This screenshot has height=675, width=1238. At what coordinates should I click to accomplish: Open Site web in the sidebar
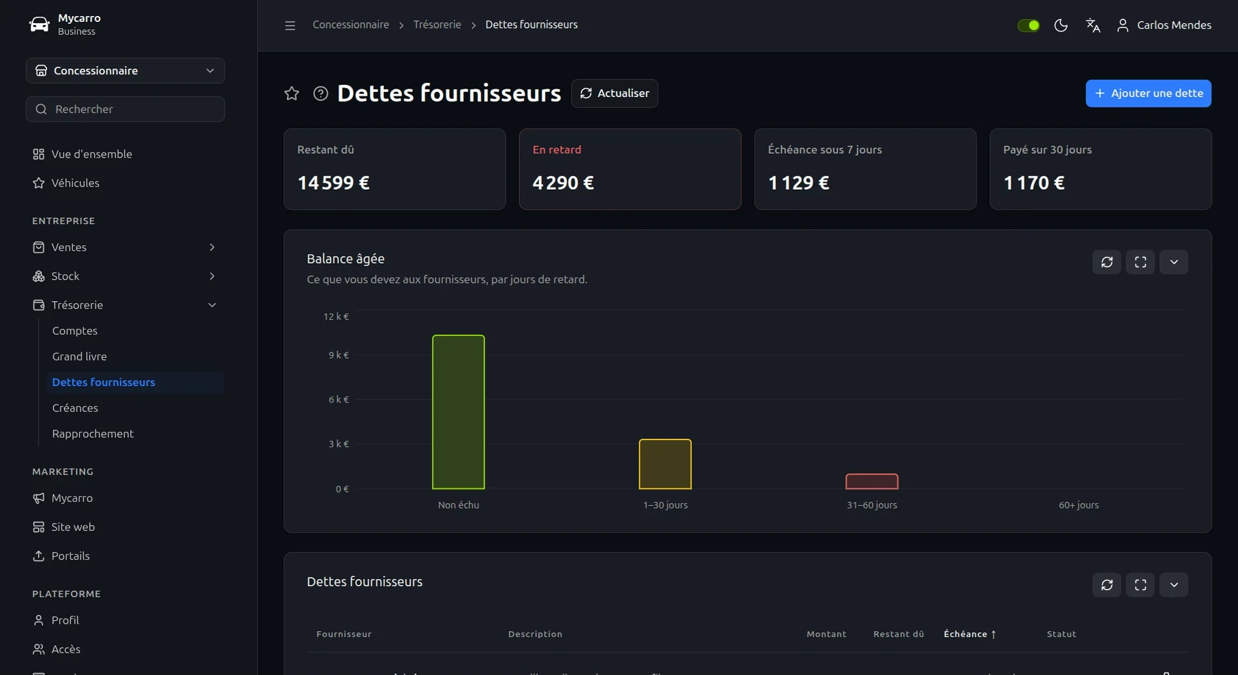pyautogui.click(x=125, y=527)
